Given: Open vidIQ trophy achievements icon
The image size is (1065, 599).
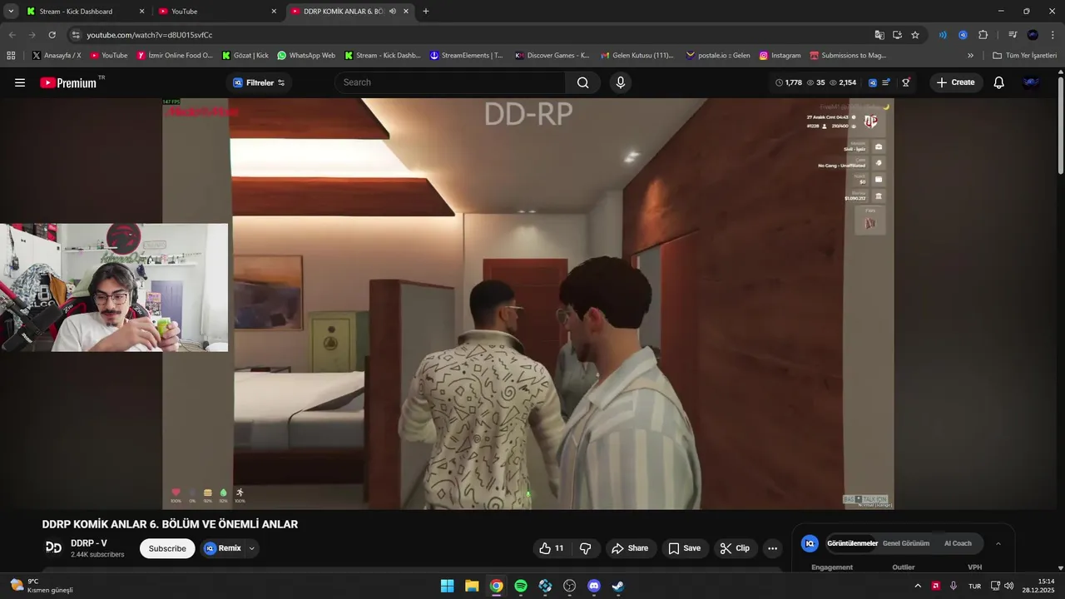Looking at the screenshot, I should [906, 82].
